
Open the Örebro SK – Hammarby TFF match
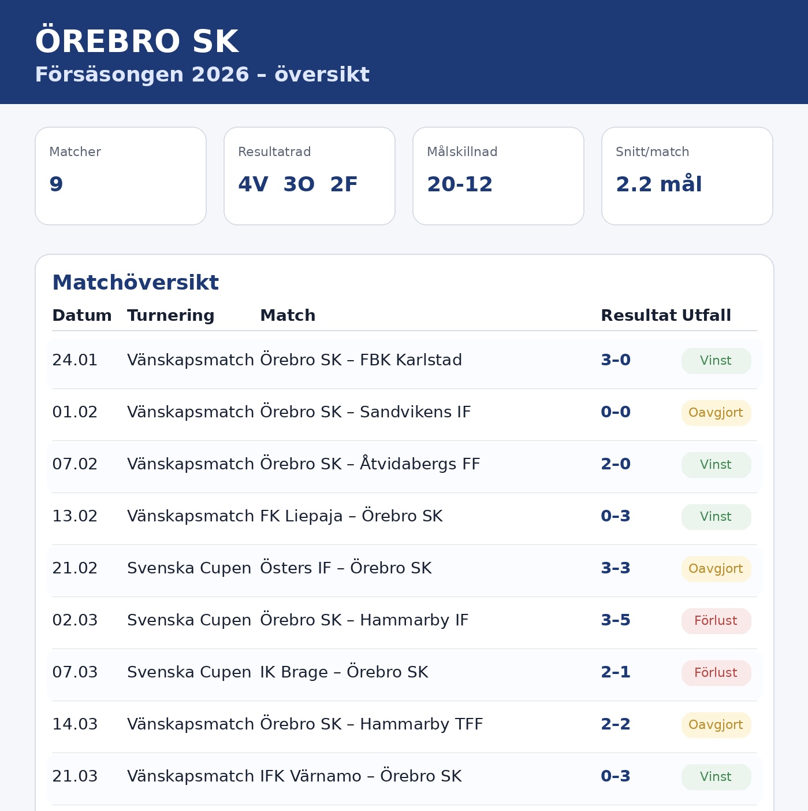tap(371, 724)
